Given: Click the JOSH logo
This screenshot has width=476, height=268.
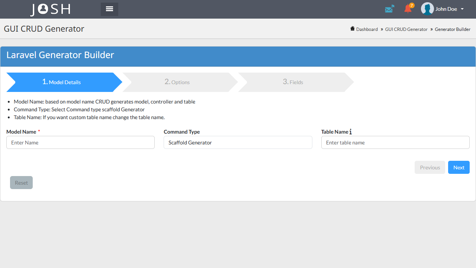Looking at the screenshot, I should [50, 9].
